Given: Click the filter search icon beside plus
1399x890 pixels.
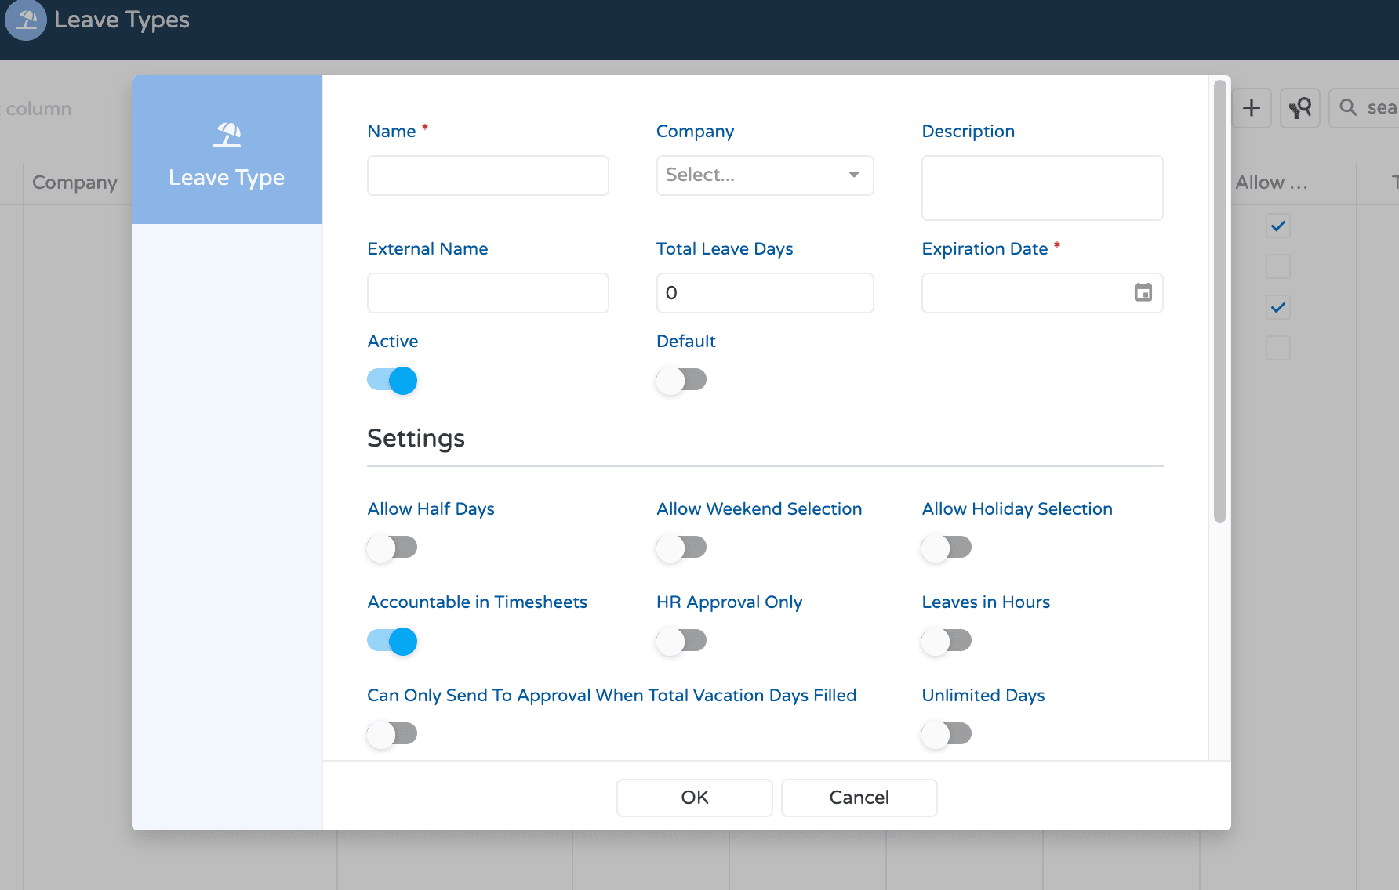Looking at the screenshot, I should [1299, 108].
